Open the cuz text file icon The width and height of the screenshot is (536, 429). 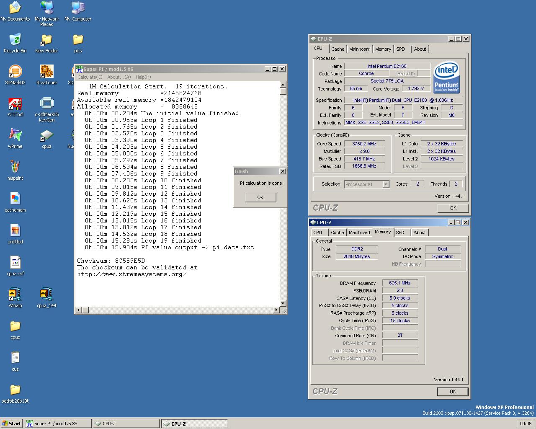(15, 362)
